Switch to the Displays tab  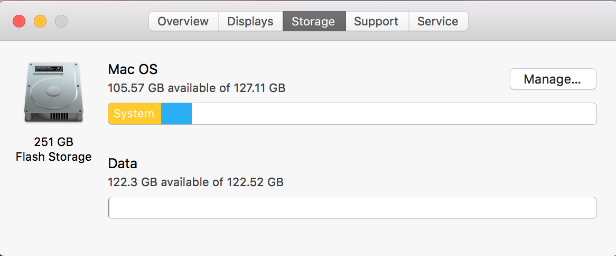pyautogui.click(x=250, y=22)
